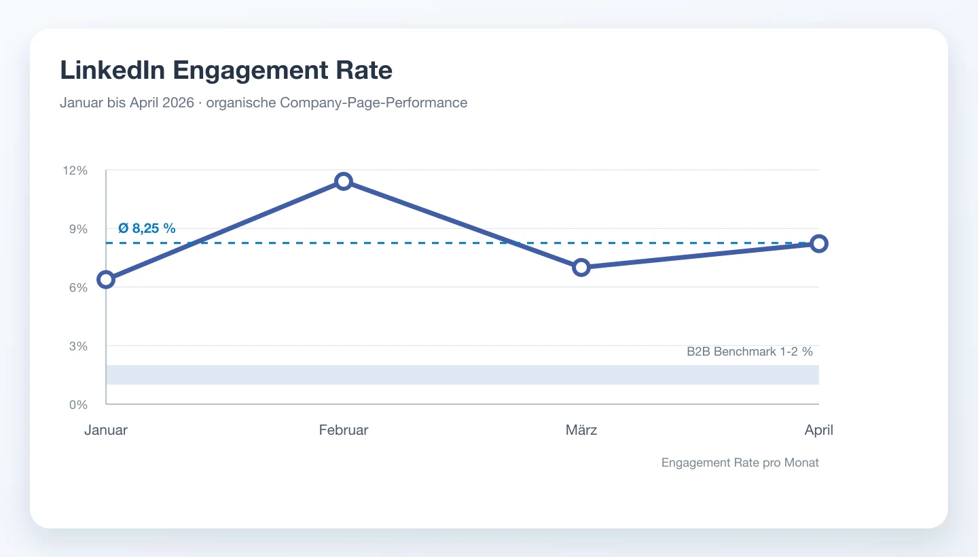Click the shaded B2B benchmark band
The height and width of the screenshot is (557, 978).
pyautogui.click(x=463, y=375)
